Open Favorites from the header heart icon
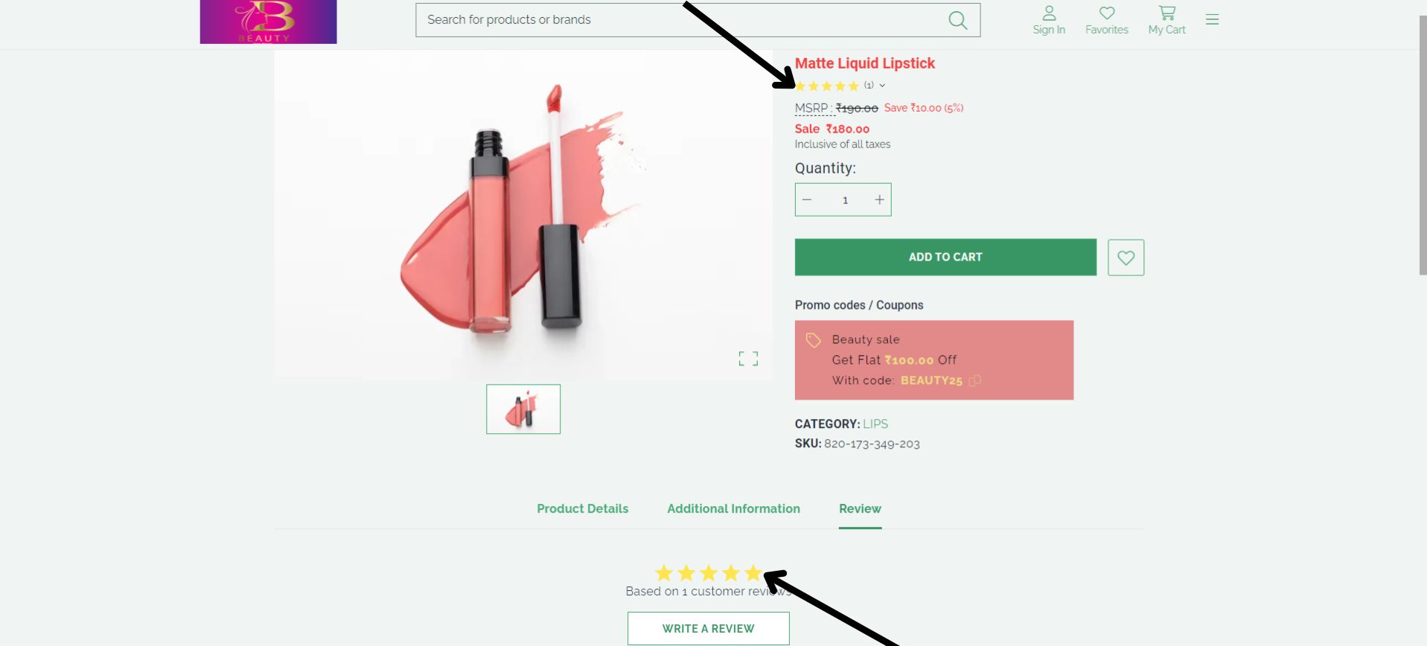Viewport: 1427px width, 646px height. pyautogui.click(x=1107, y=20)
